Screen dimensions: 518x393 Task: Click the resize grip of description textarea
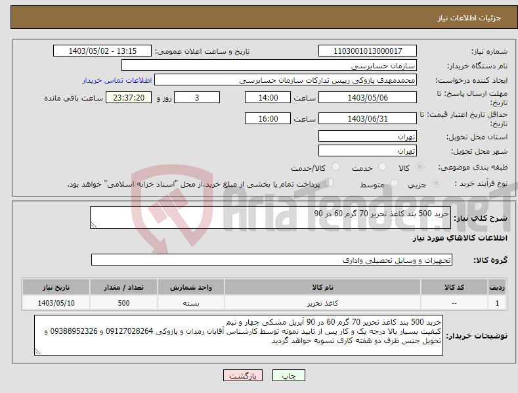click(x=94, y=225)
